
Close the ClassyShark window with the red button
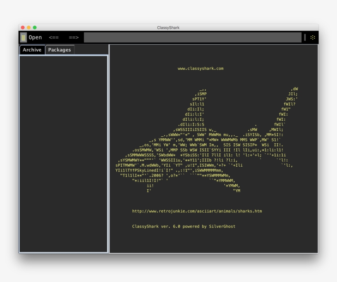click(x=23, y=28)
